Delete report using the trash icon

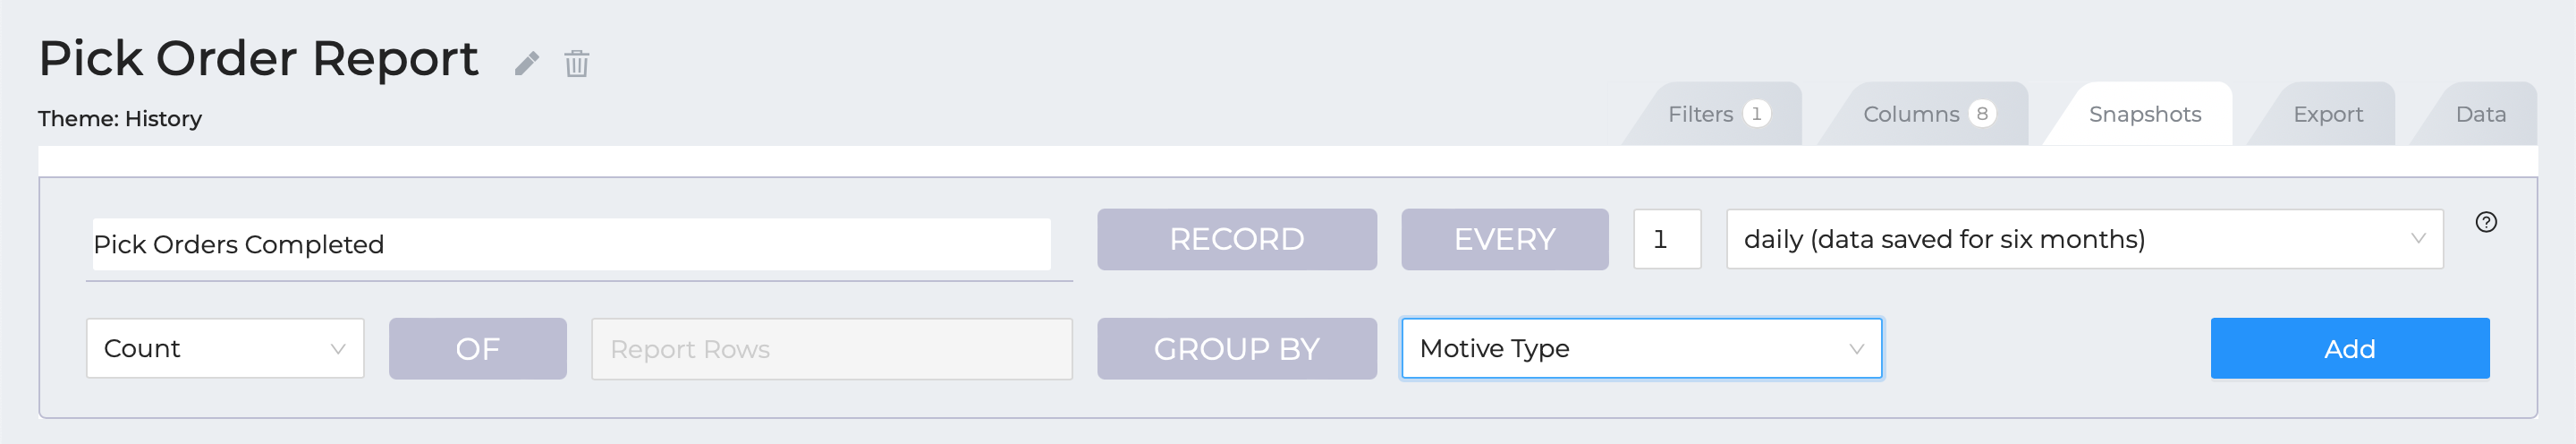[x=577, y=63]
